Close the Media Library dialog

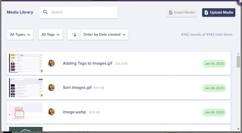pos(240,1)
